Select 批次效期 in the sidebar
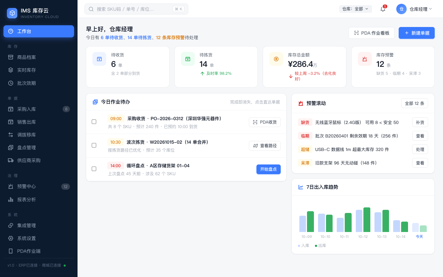Screen dimensions: 443x277 tap(39, 83)
